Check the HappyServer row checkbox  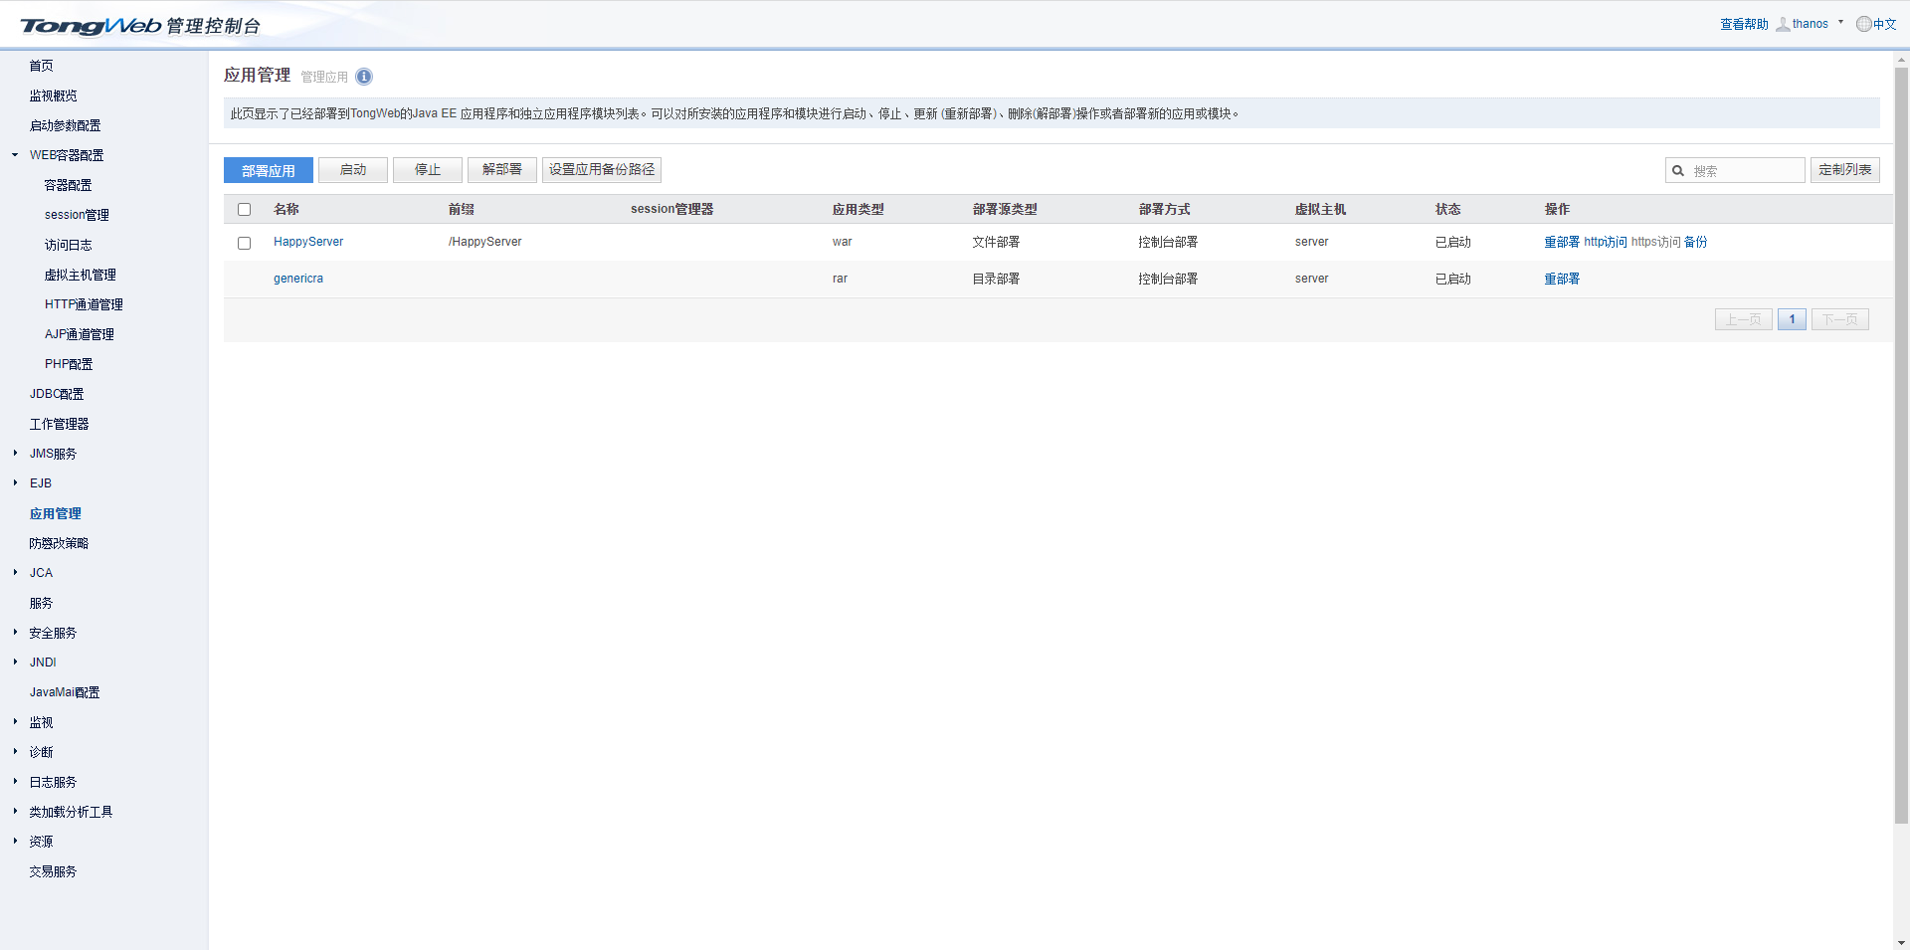[x=244, y=243]
